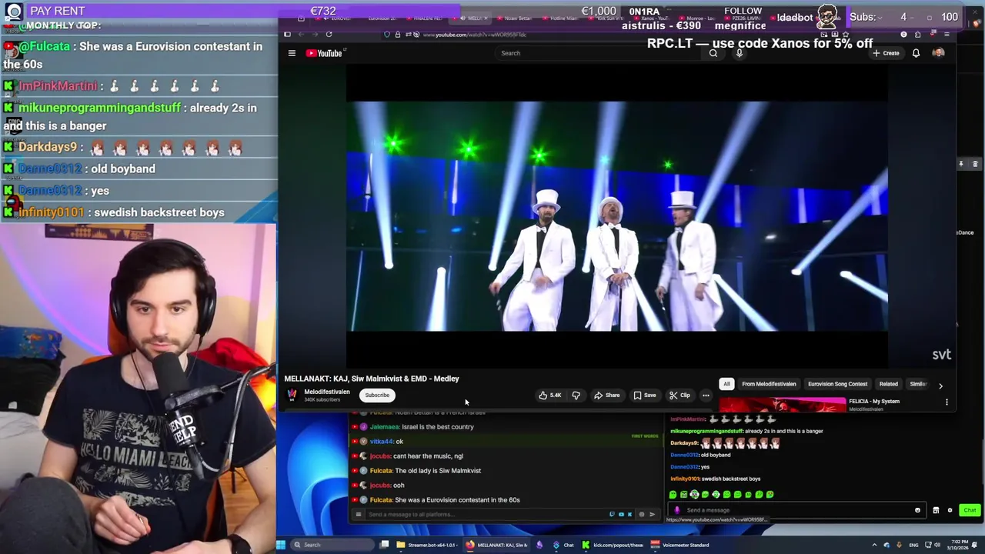Image resolution: width=985 pixels, height=554 pixels.
Task: Select the Related chip
Action: pos(889,384)
